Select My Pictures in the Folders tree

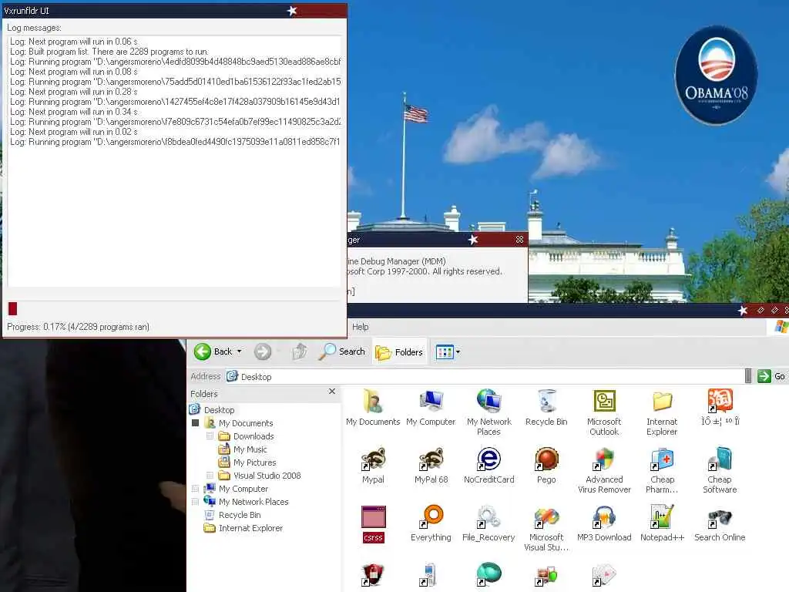[254, 462]
